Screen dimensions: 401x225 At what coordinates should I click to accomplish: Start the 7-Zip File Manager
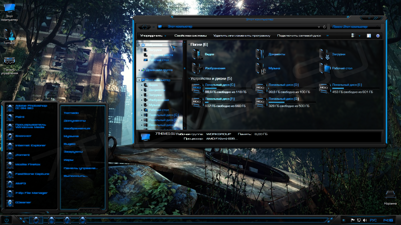31,193
